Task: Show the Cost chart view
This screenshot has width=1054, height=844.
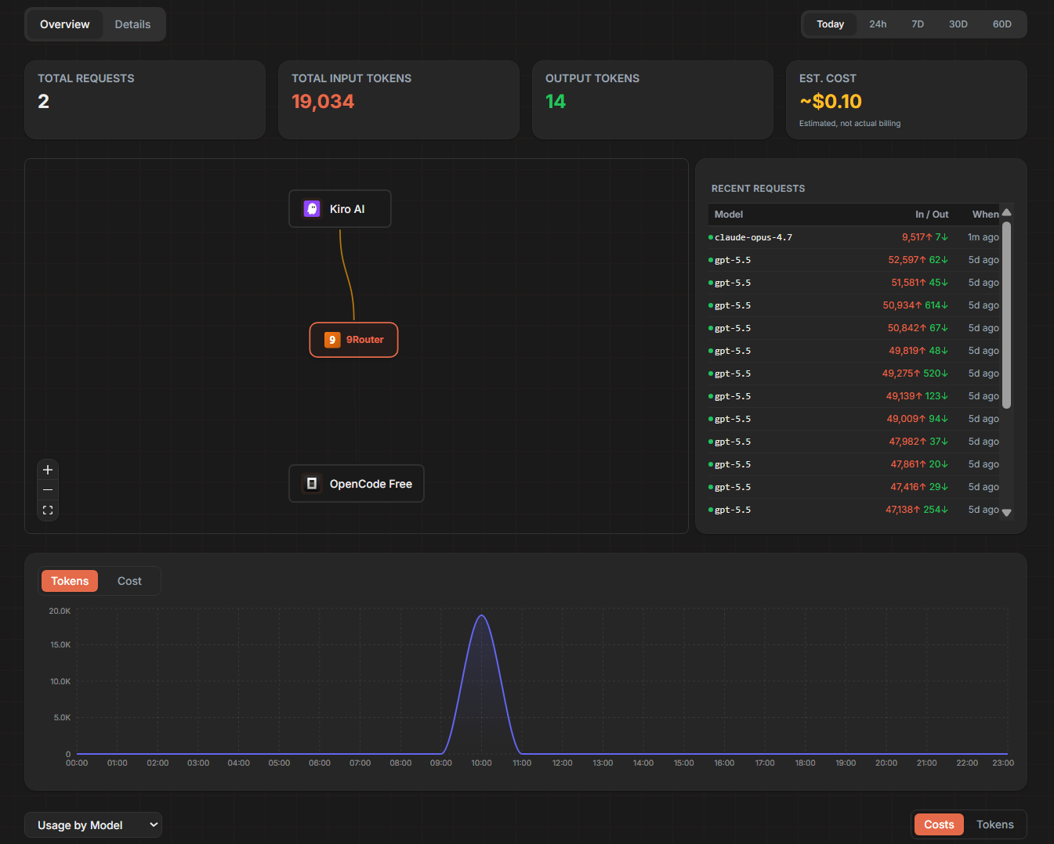Action: click(x=129, y=581)
